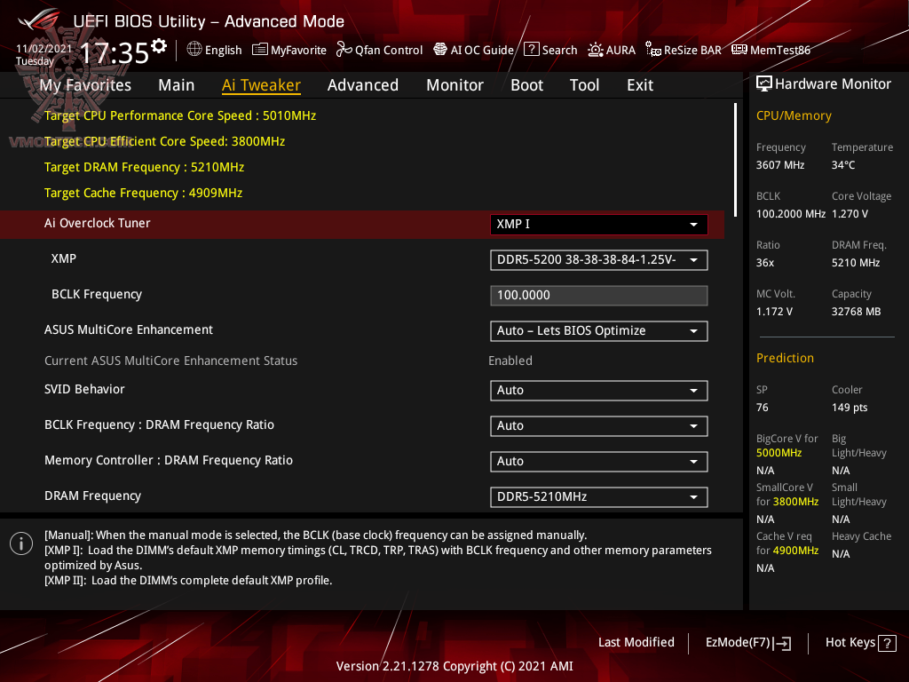Toggle the ReSize BAR icon
Image resolution: width=909 pixels, height=682 pixels.
[x=653, y=50]
